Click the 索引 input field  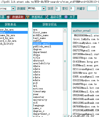tap(72, 8)
